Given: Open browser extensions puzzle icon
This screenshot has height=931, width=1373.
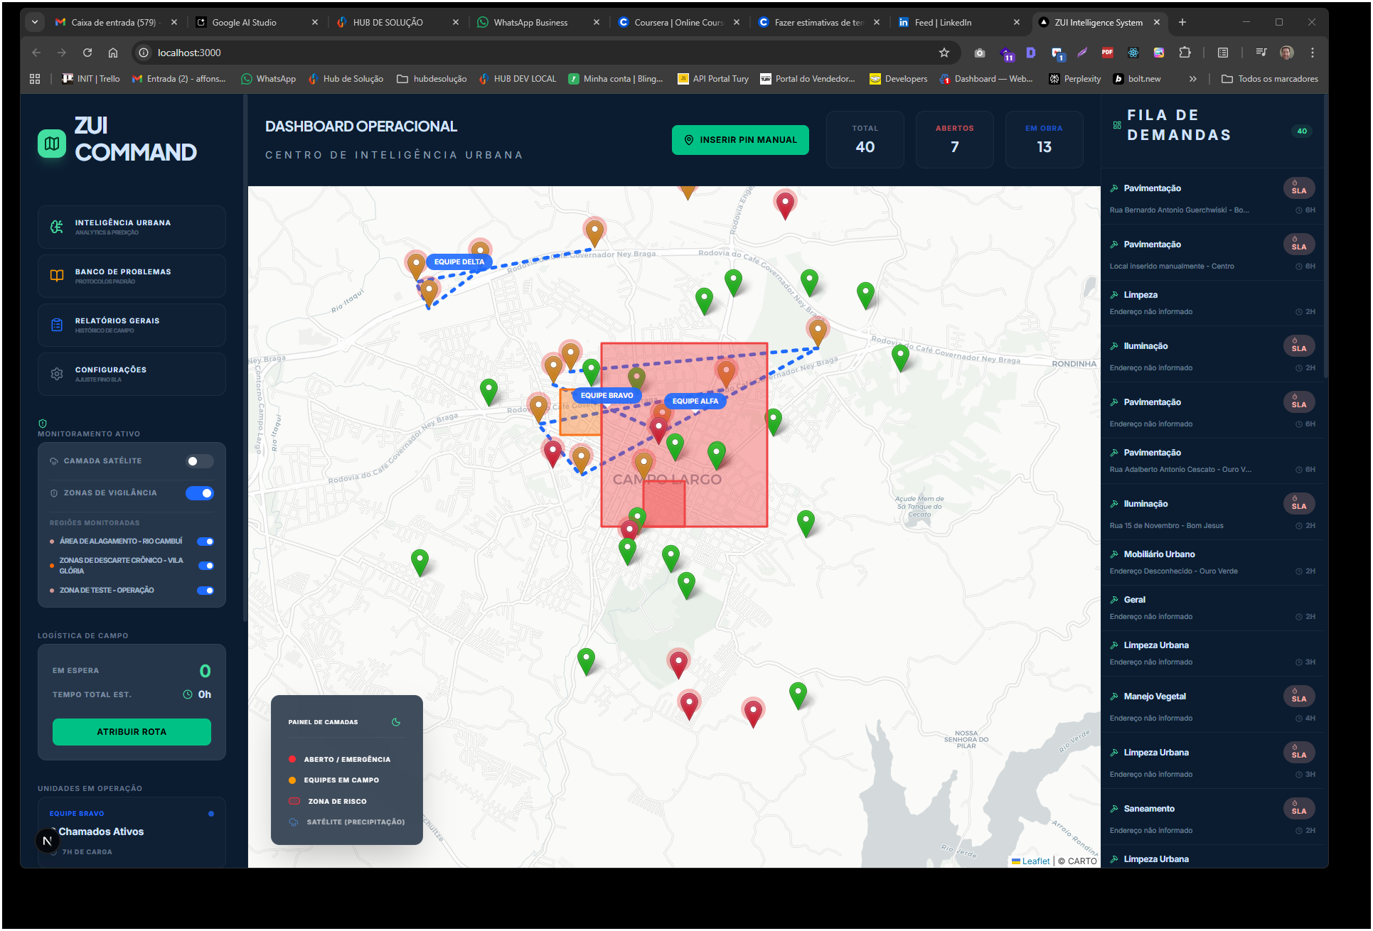Looking at the screenshot, I should coord(1185,53).
